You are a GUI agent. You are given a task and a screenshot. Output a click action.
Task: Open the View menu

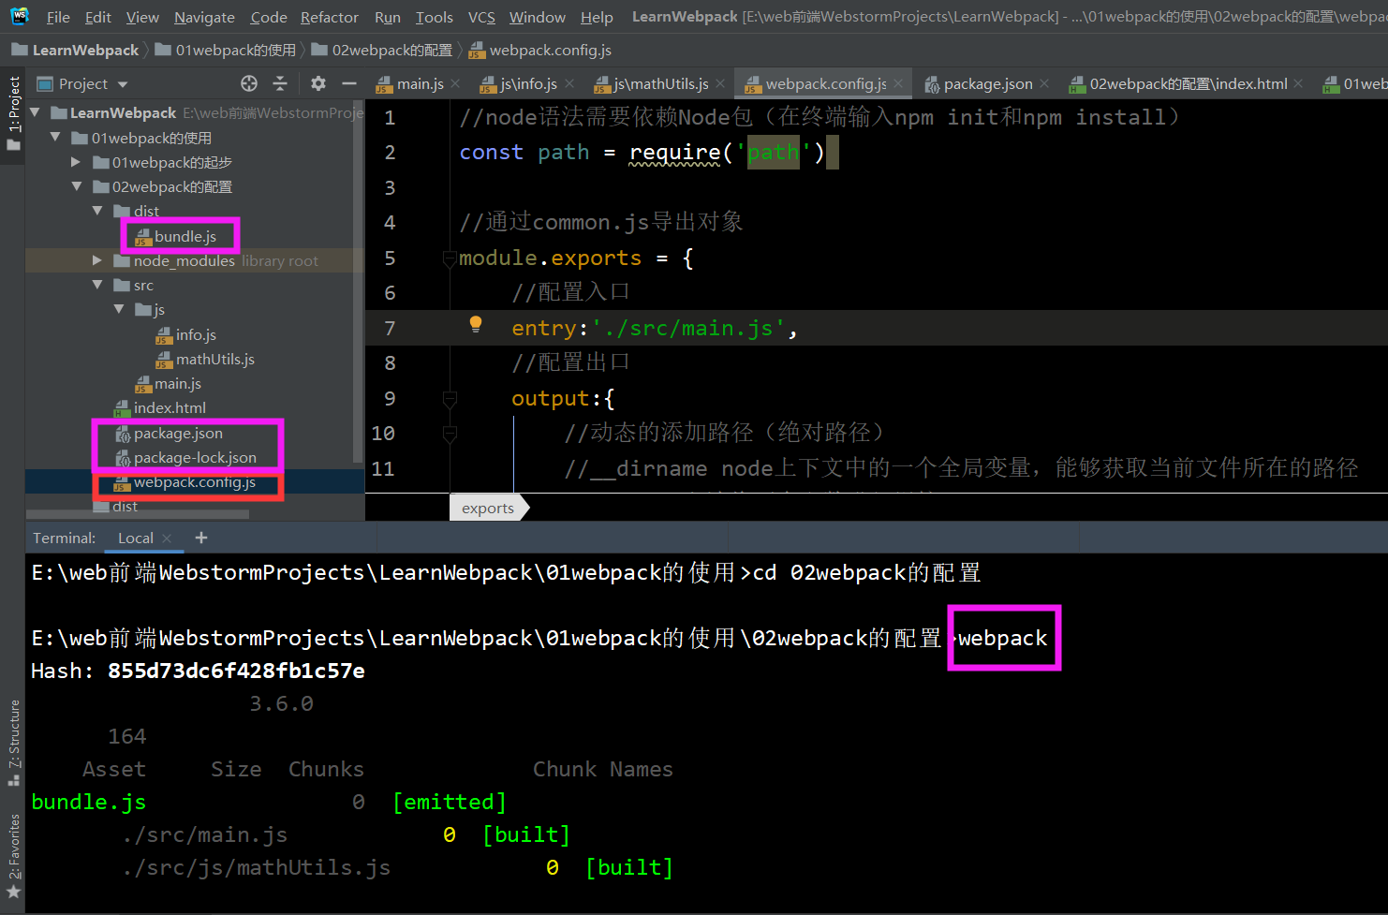click(x=142, y=17)
